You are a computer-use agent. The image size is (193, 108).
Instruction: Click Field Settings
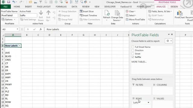tap(28, 19)
